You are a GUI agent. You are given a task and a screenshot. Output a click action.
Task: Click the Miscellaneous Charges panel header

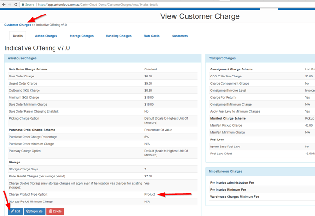point(260,171)
